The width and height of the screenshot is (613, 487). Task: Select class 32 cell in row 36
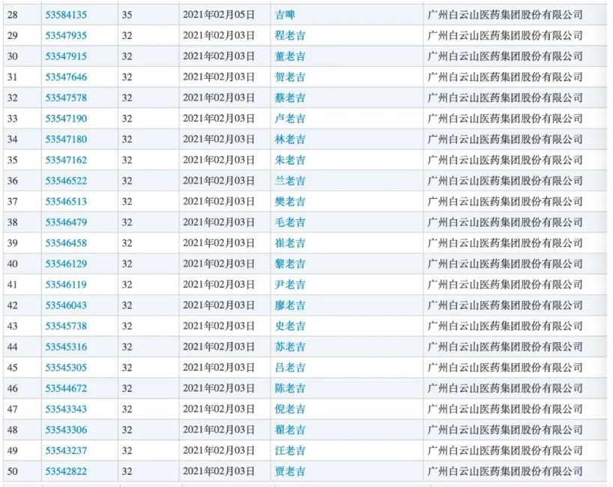coord(148,181)
